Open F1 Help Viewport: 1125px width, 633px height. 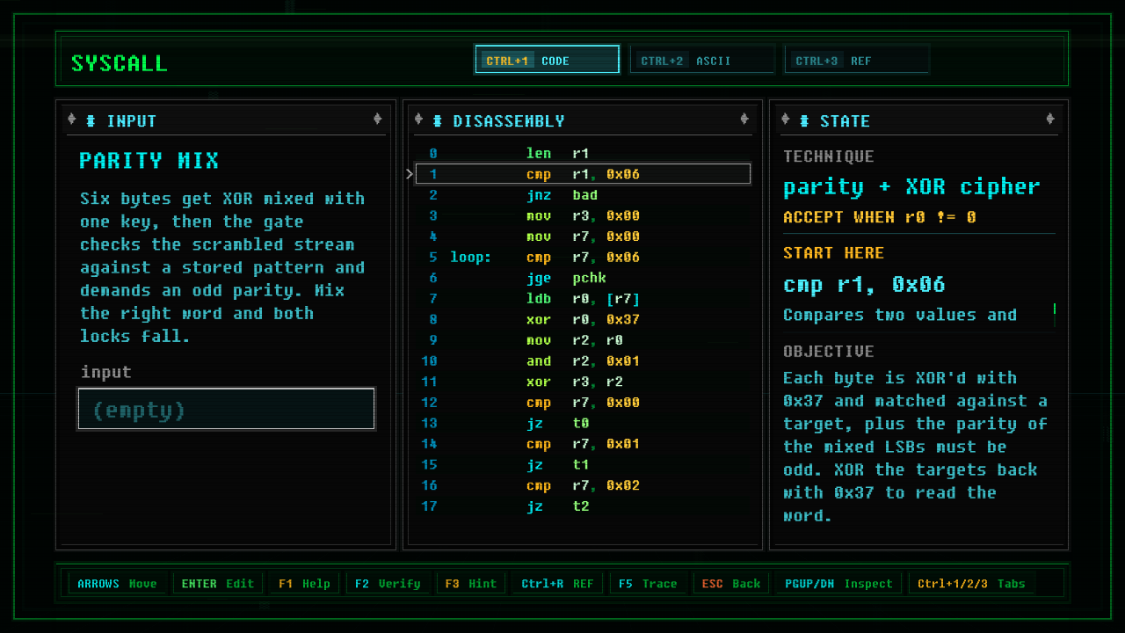point(304,584)
